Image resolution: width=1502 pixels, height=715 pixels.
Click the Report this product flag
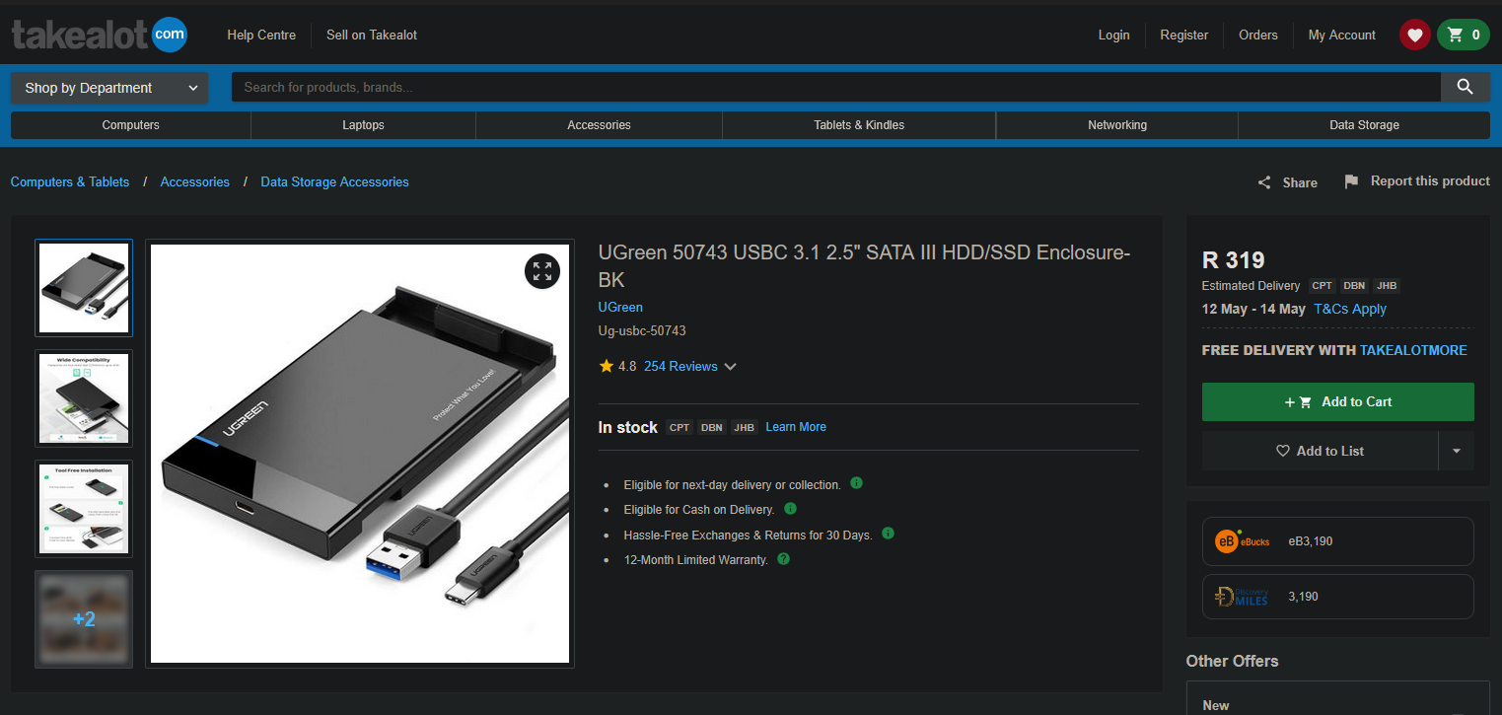click(x=1351, y=181)
